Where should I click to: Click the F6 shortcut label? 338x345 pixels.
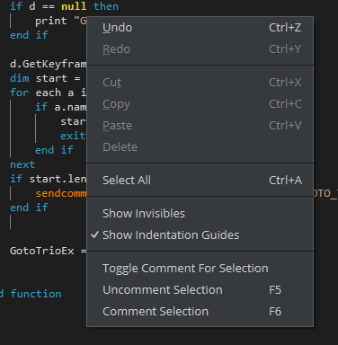275,312
